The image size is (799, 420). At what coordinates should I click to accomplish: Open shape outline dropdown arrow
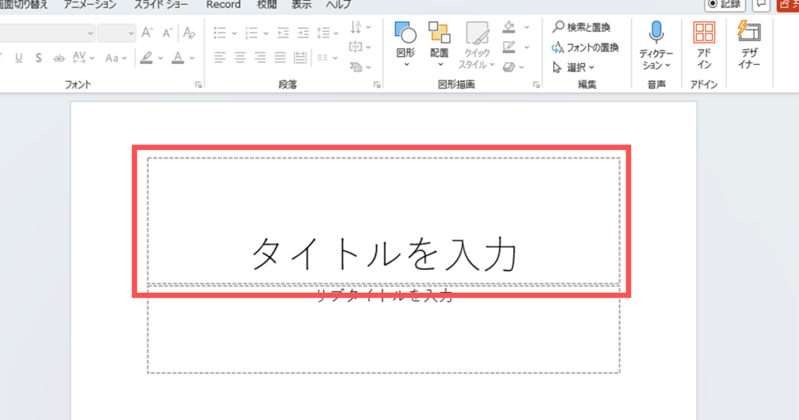(527, 48)
